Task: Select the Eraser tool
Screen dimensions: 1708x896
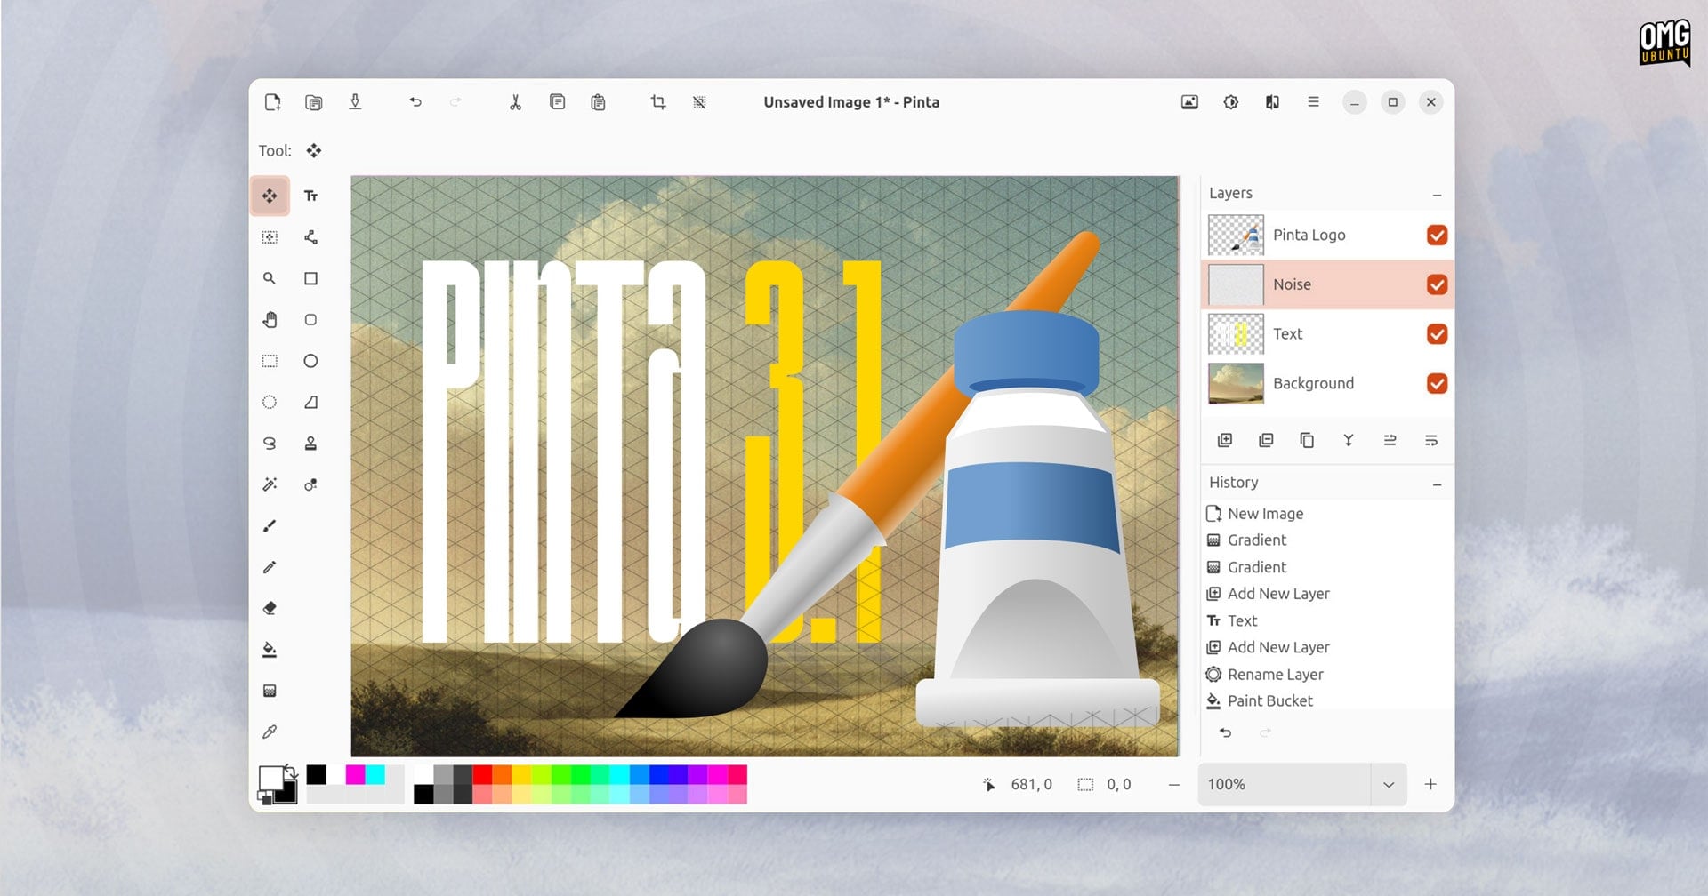Action: point(270,608)
